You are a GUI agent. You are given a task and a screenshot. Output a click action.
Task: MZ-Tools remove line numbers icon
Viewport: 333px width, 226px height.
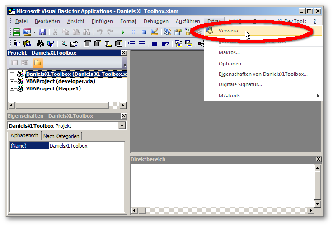tap(142, 44)
